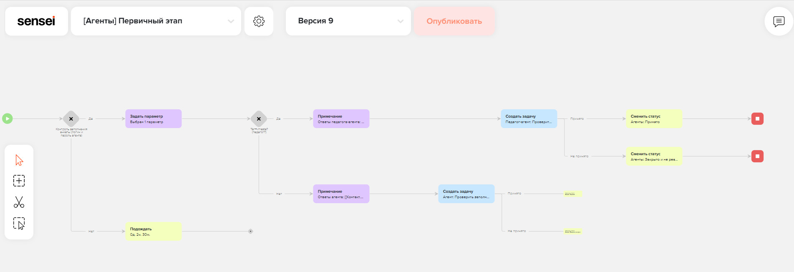Click the top red end event

click(x=757, y=119)
